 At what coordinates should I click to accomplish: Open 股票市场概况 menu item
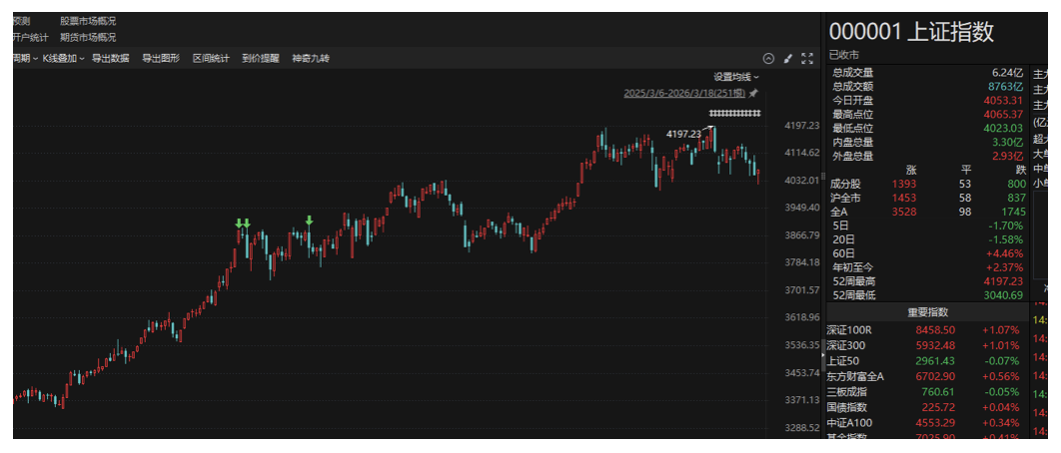(88, 21)
